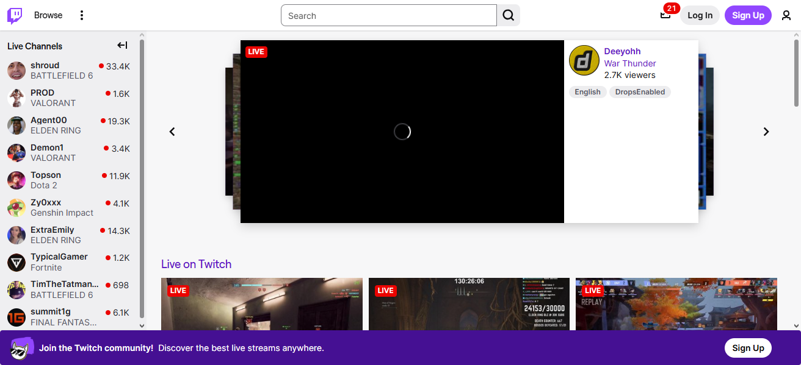The width and height of the screenshot is (801, 365).
Task: Click Genshin Impact under Zy0xxx
Action: pyautogui.click(x=62, y=213)
